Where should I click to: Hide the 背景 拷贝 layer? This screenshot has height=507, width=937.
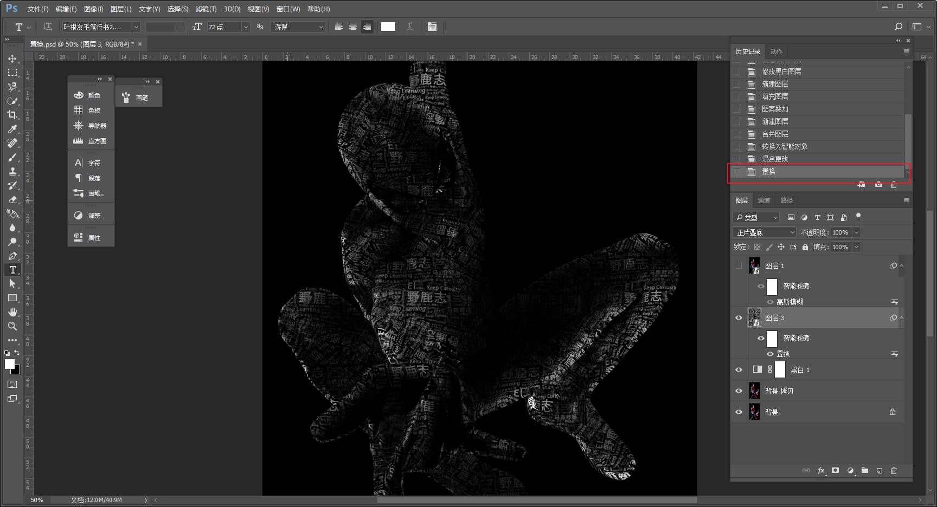pos(739,391)
